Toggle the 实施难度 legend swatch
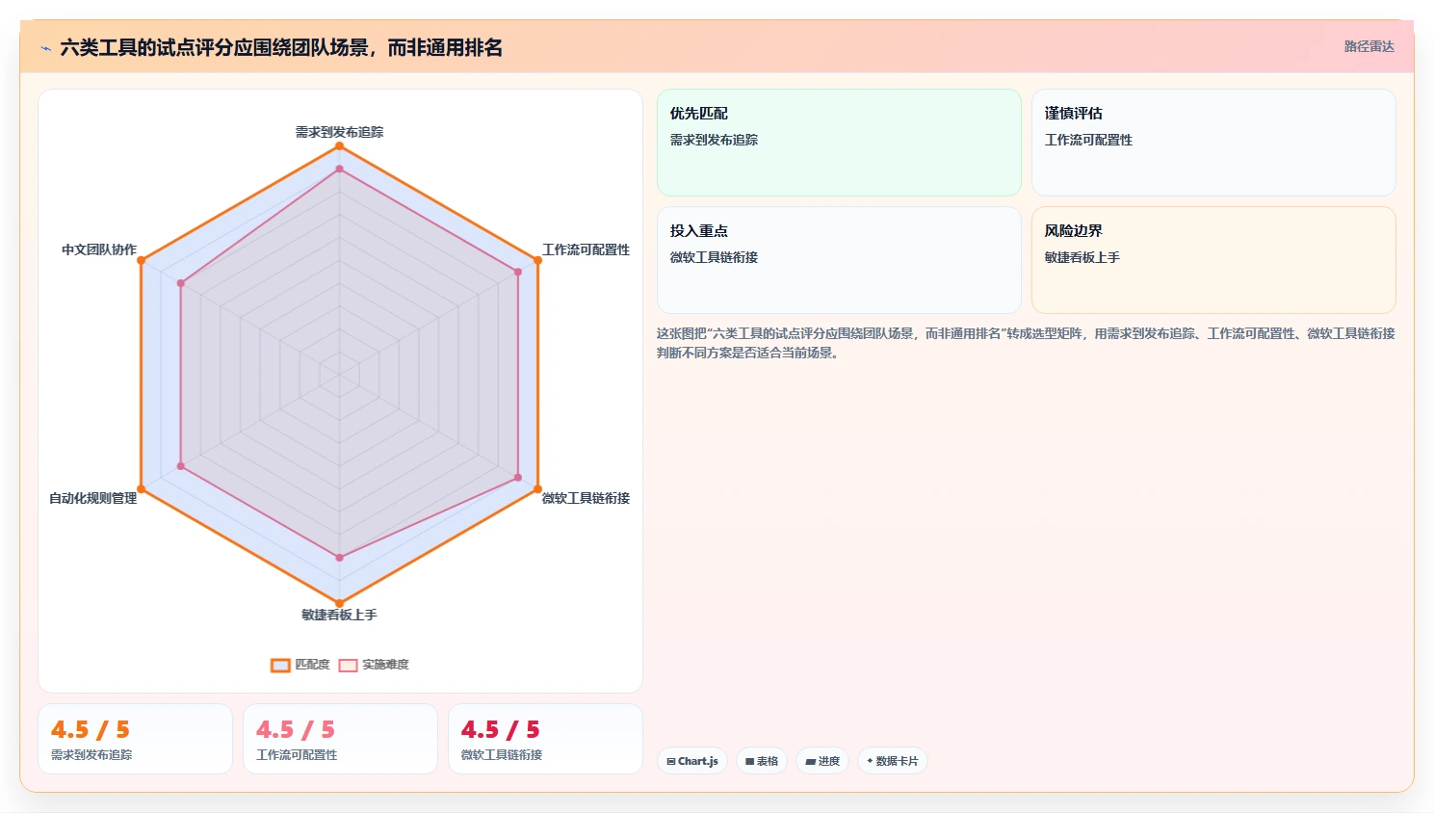 click(x=348, y=665)
